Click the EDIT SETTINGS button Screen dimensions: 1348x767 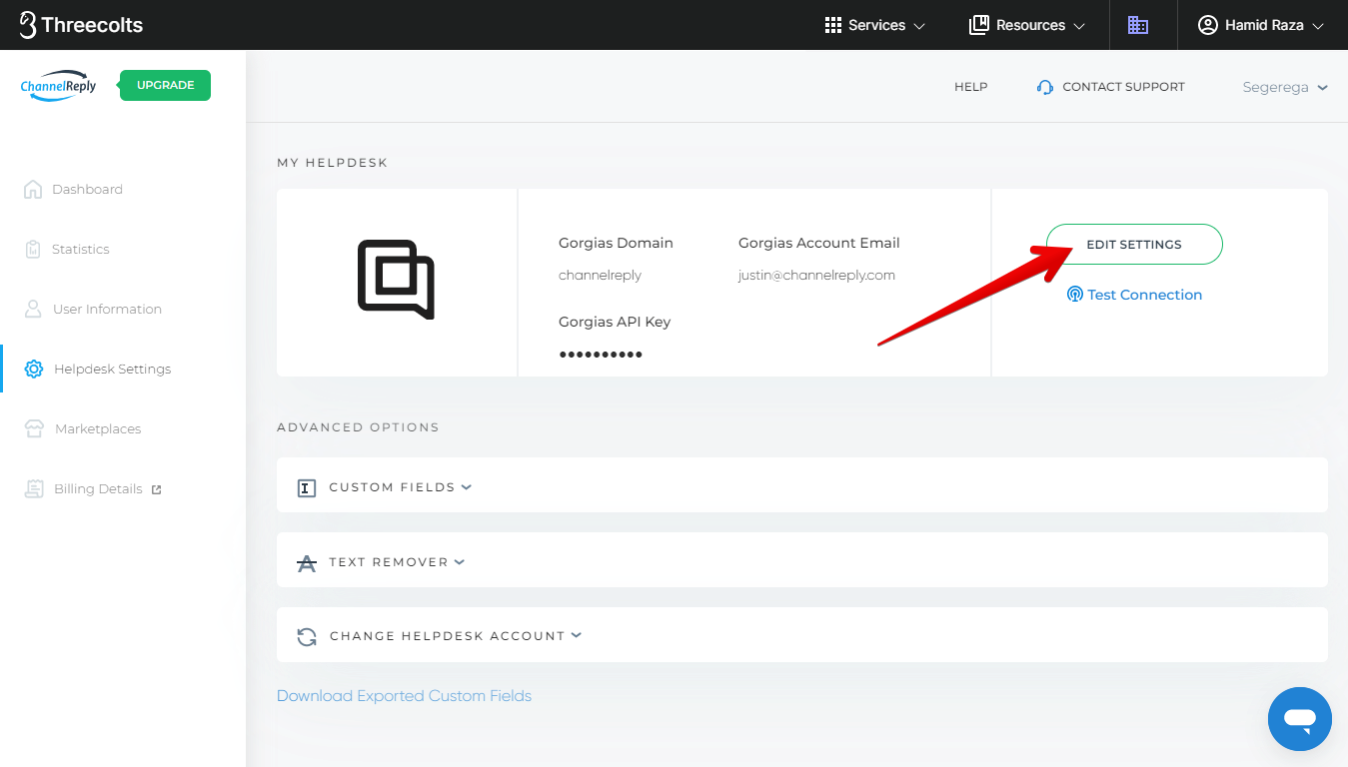1134,244
